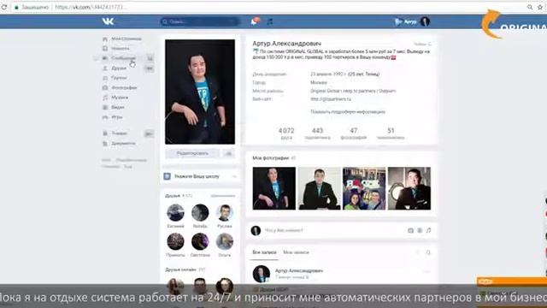Click the Documents menu icon

pyautogui.click(x=105, y=143)
